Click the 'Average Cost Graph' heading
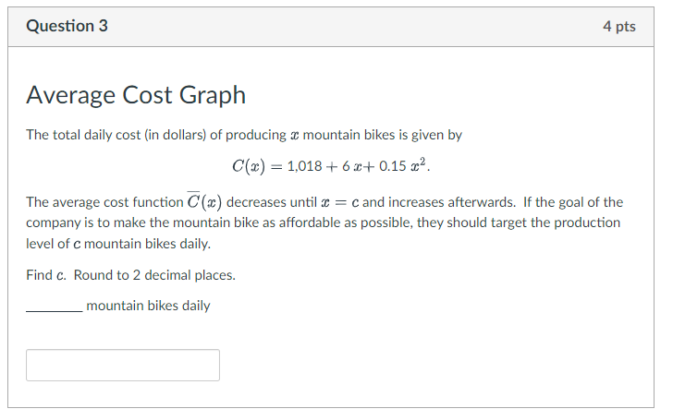This screenshot has width=673, height=409. tap(136, 95)
